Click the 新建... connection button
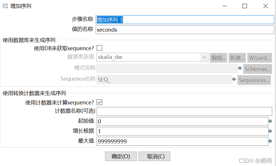The height and width of the screenshot is (166, 276). 237,58
